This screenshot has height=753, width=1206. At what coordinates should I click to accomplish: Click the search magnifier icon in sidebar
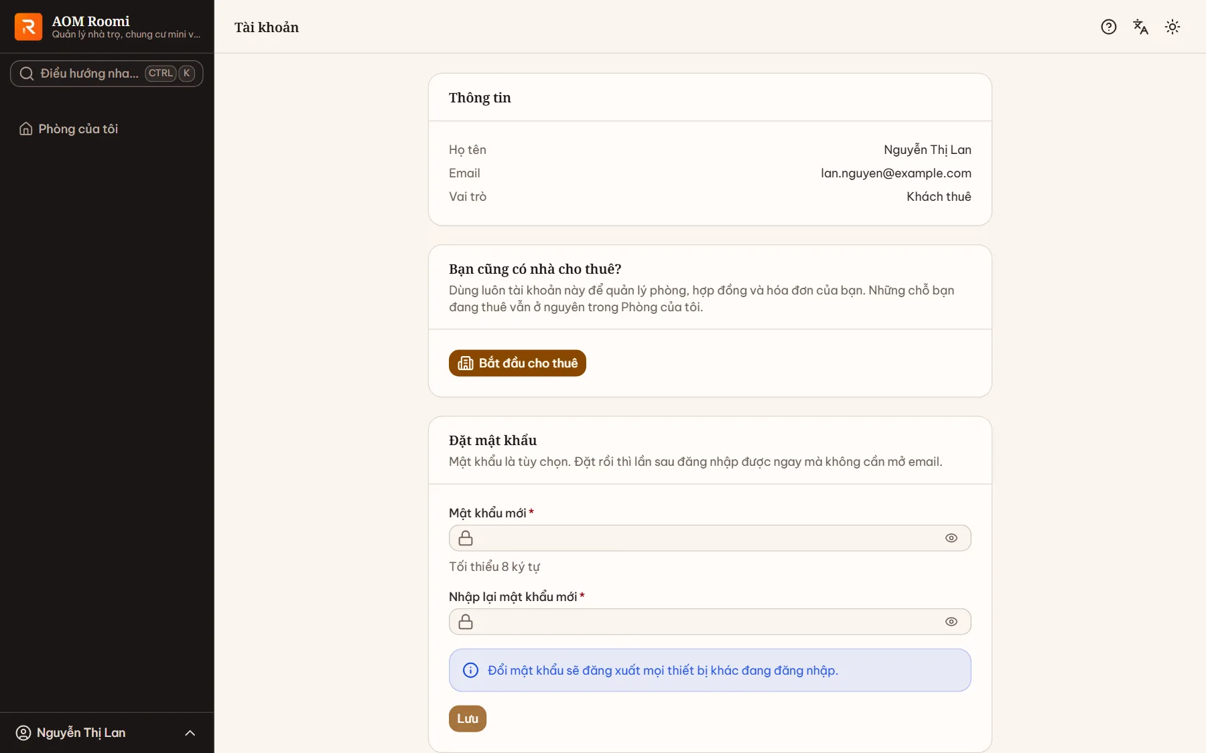(27, 74)
